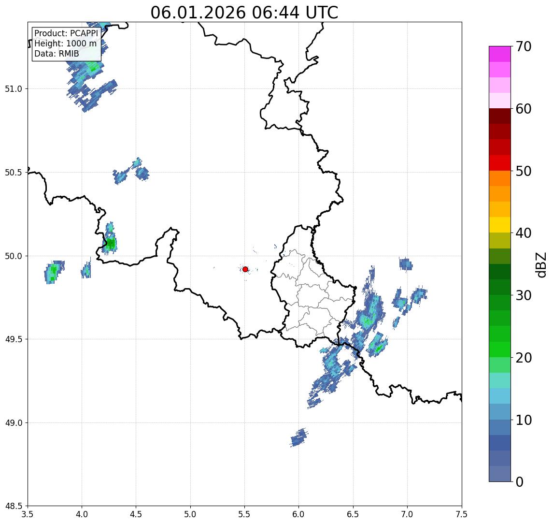Click longitude label 7.5
The width and height of the screenshot is (553, 524).
(x=462, y=514)
